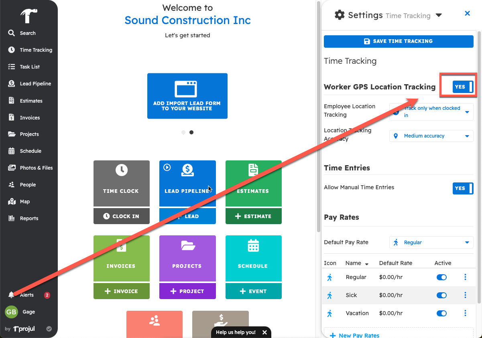Image resolution: width=482 pixels, height=338 pixels.
Task: Disable Allow Manual Time Entries
Action: 463,188
